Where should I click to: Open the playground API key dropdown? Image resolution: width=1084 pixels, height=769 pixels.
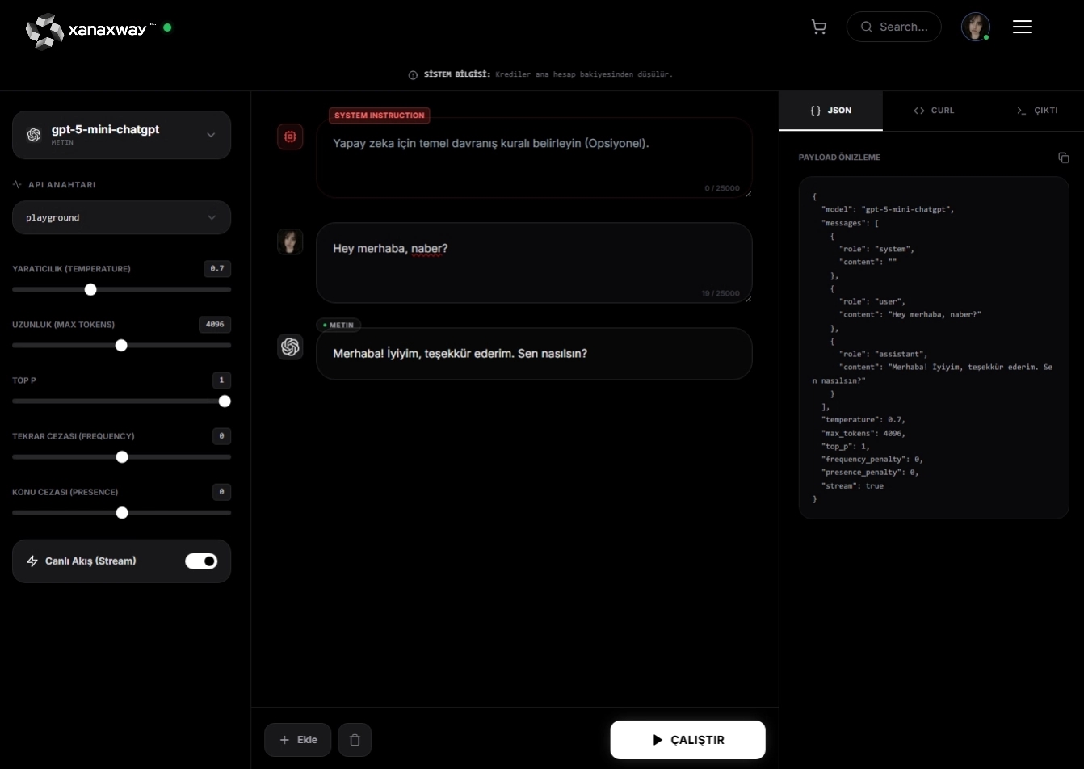click(x=121, y=217)
